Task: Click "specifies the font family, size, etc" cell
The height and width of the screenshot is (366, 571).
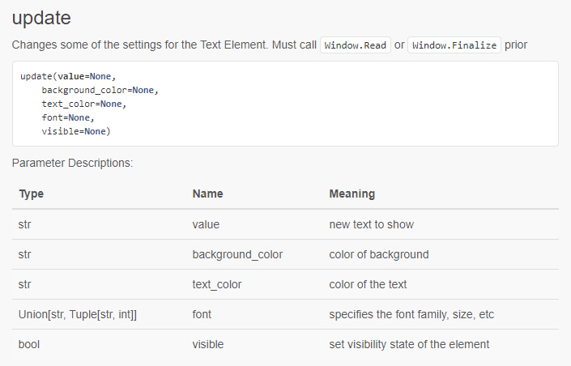Action: click(412, 314)
